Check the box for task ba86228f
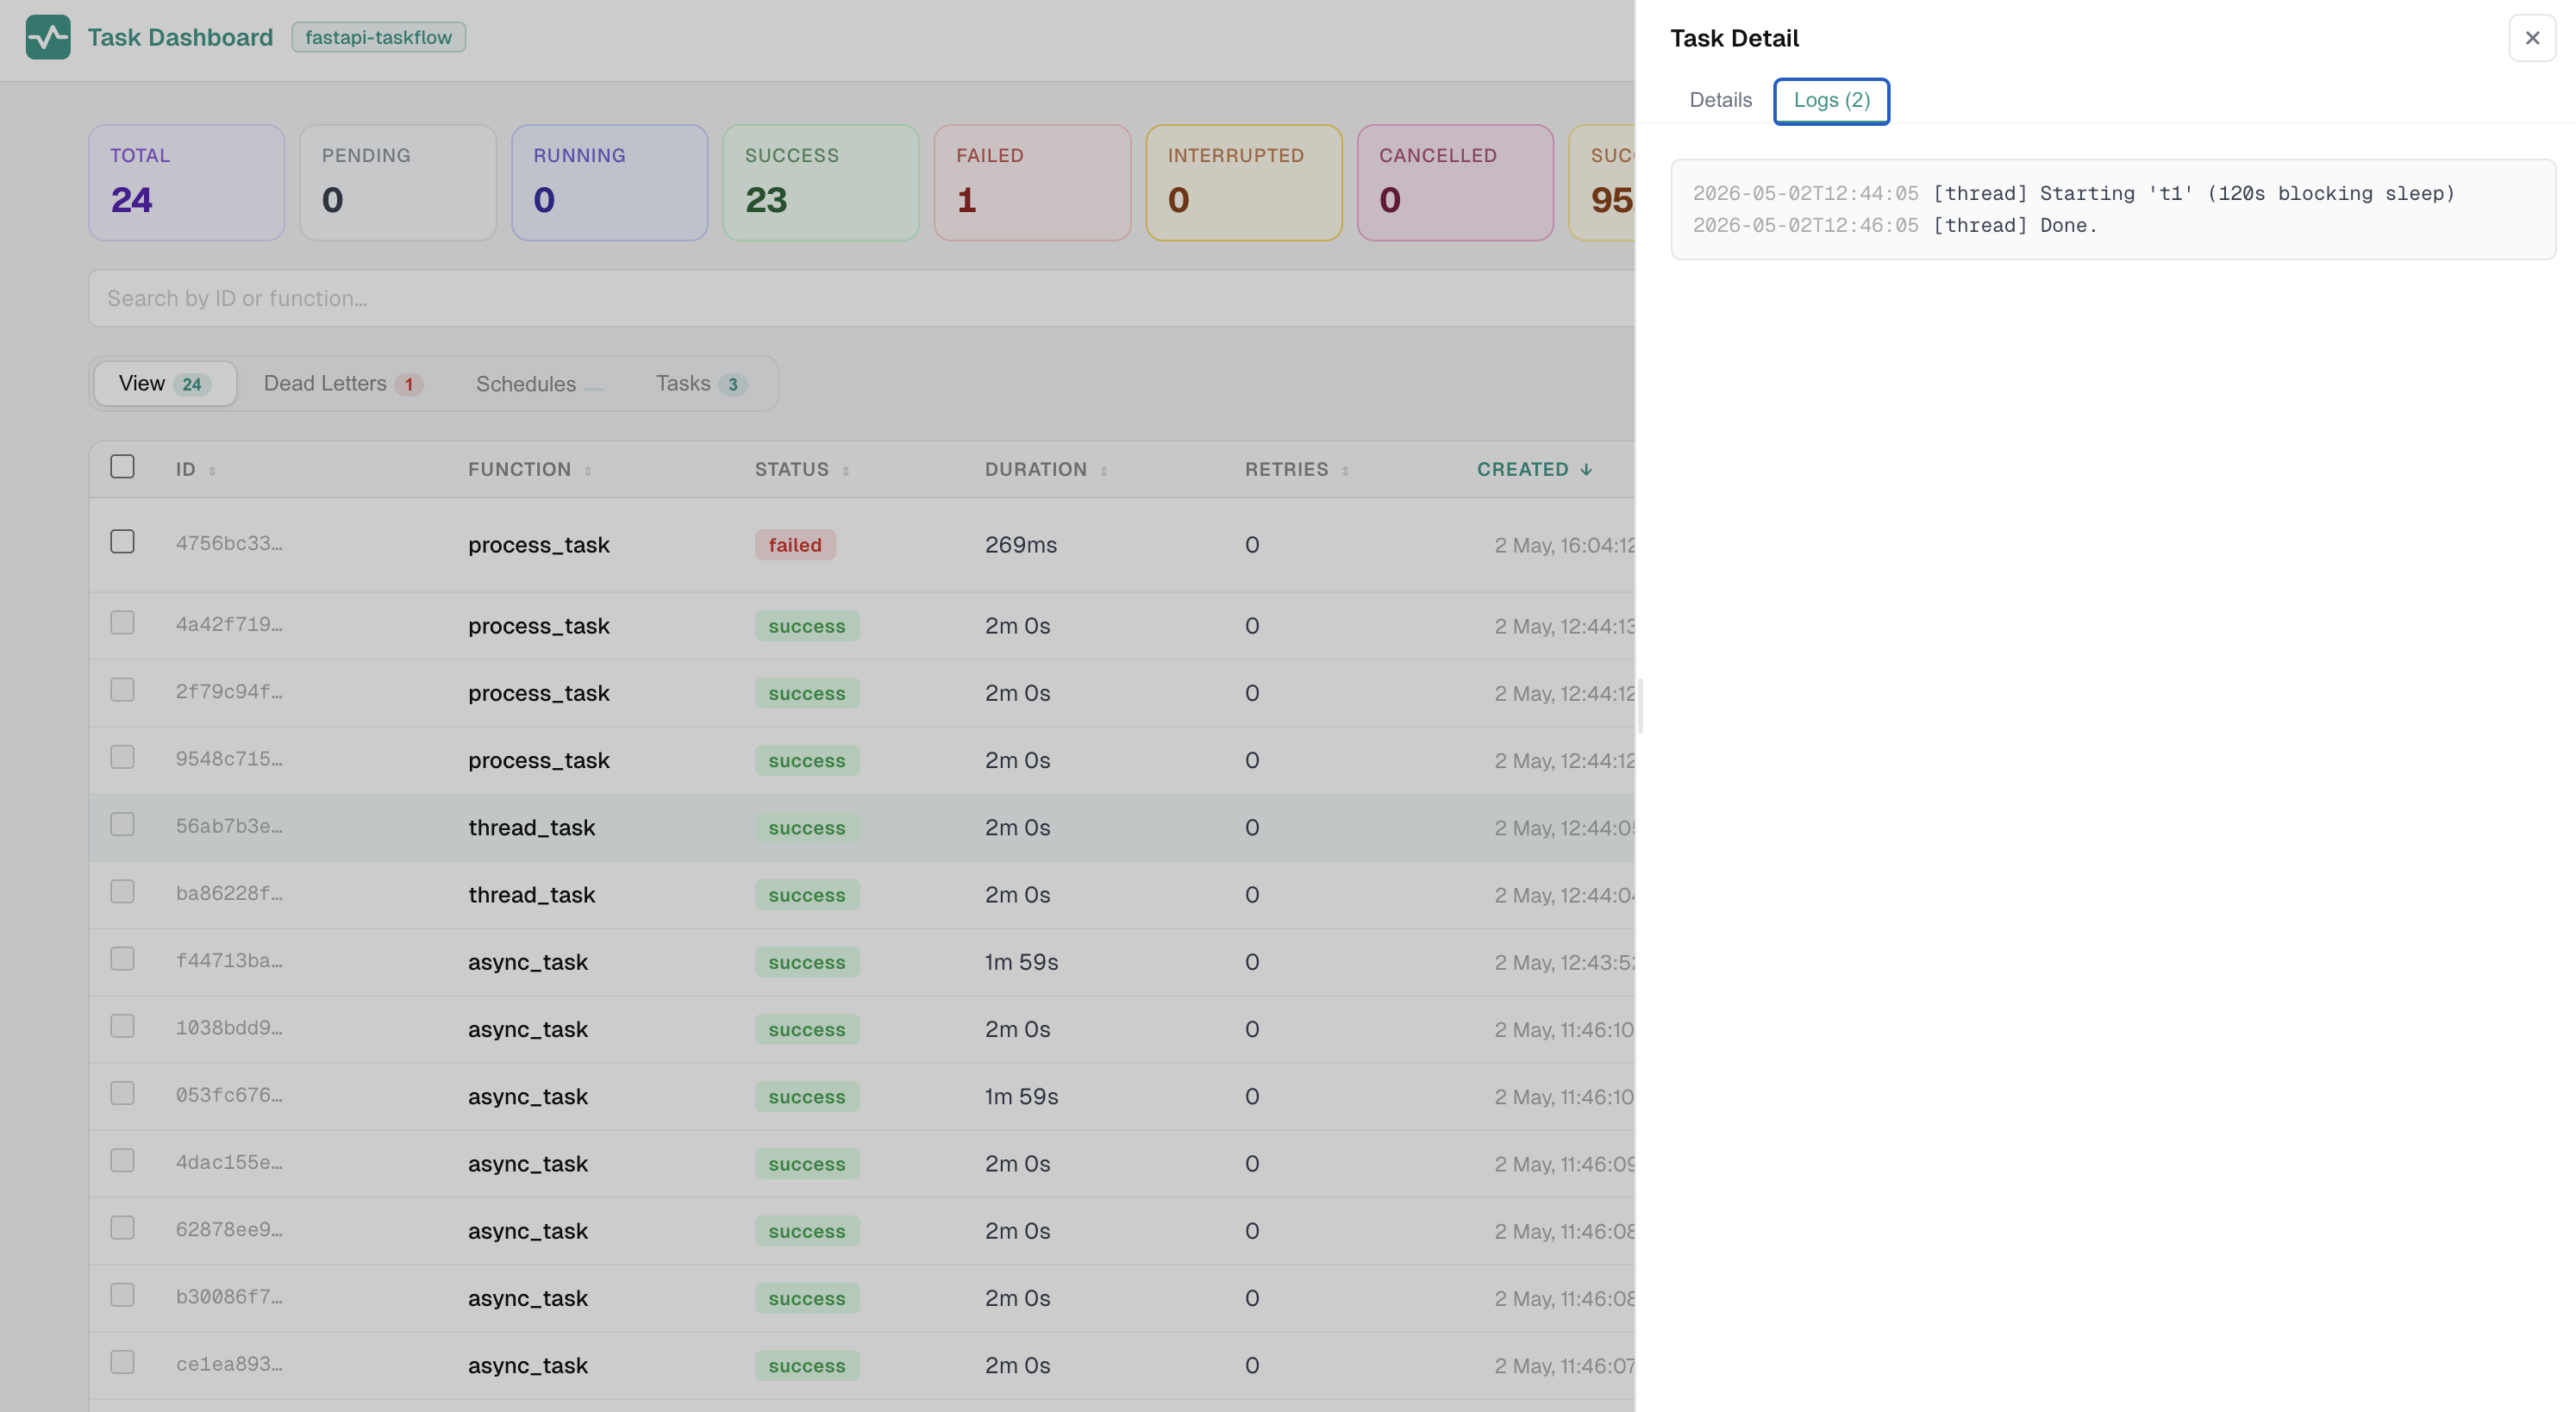Screen dimensions: 2576x1412 pos(122,891)
